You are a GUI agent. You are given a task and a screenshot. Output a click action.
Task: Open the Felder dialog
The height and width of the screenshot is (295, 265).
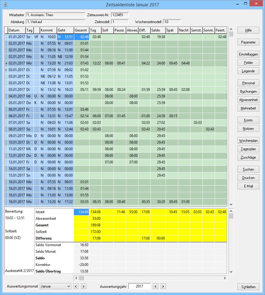click(248, 63)
